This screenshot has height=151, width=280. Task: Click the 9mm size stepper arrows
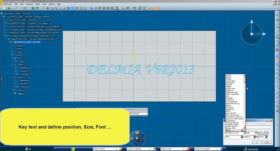pyautogui.click(x=242, y=137)
